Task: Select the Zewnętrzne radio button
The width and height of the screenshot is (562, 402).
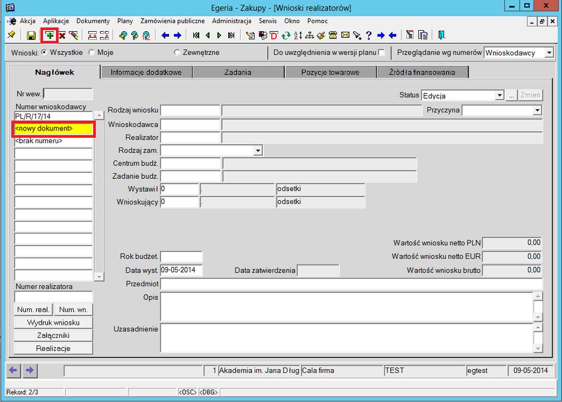Action: pos(177,52)
